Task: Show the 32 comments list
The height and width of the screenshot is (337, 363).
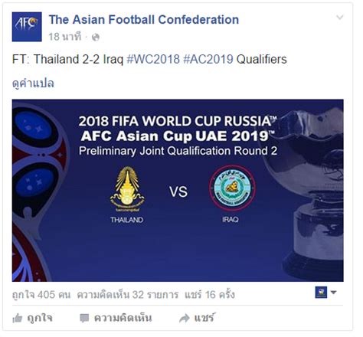Action: [128, 295]
